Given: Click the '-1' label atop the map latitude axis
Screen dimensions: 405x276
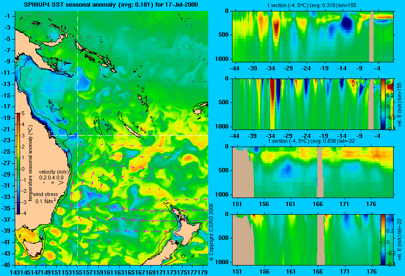Looking at the screenshot, I should (x=8, y=16).
